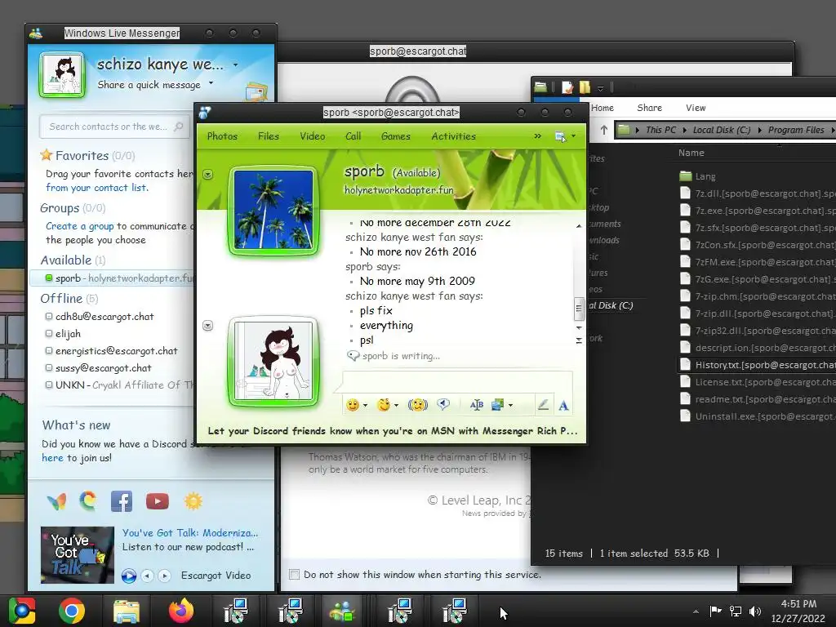
Task: Play the Escargot Video
Action: click(128, 576)
